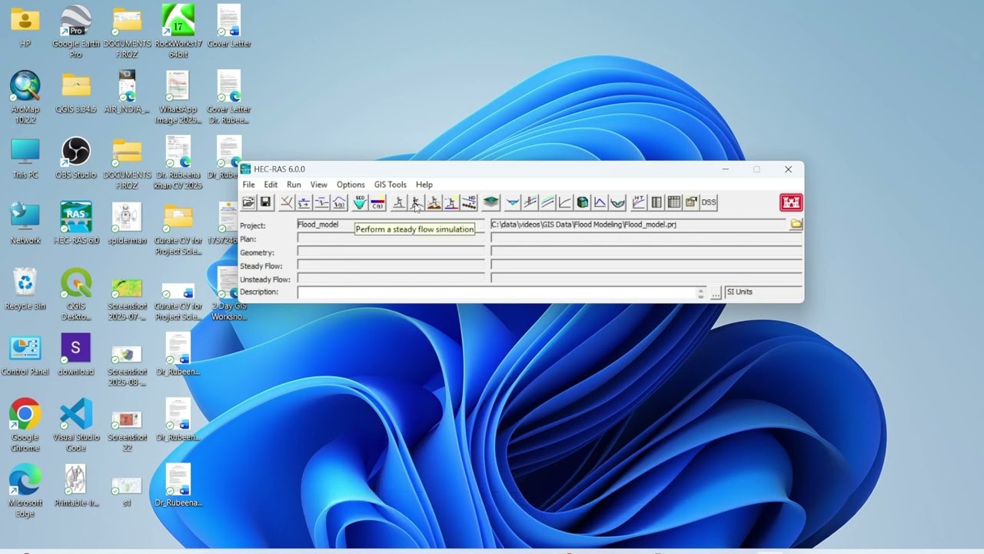This screenshot has height=554, width=984.
Task: Select the Printable-Ir... desktop file
Action: pyautogui.click(x=76, y=486)
